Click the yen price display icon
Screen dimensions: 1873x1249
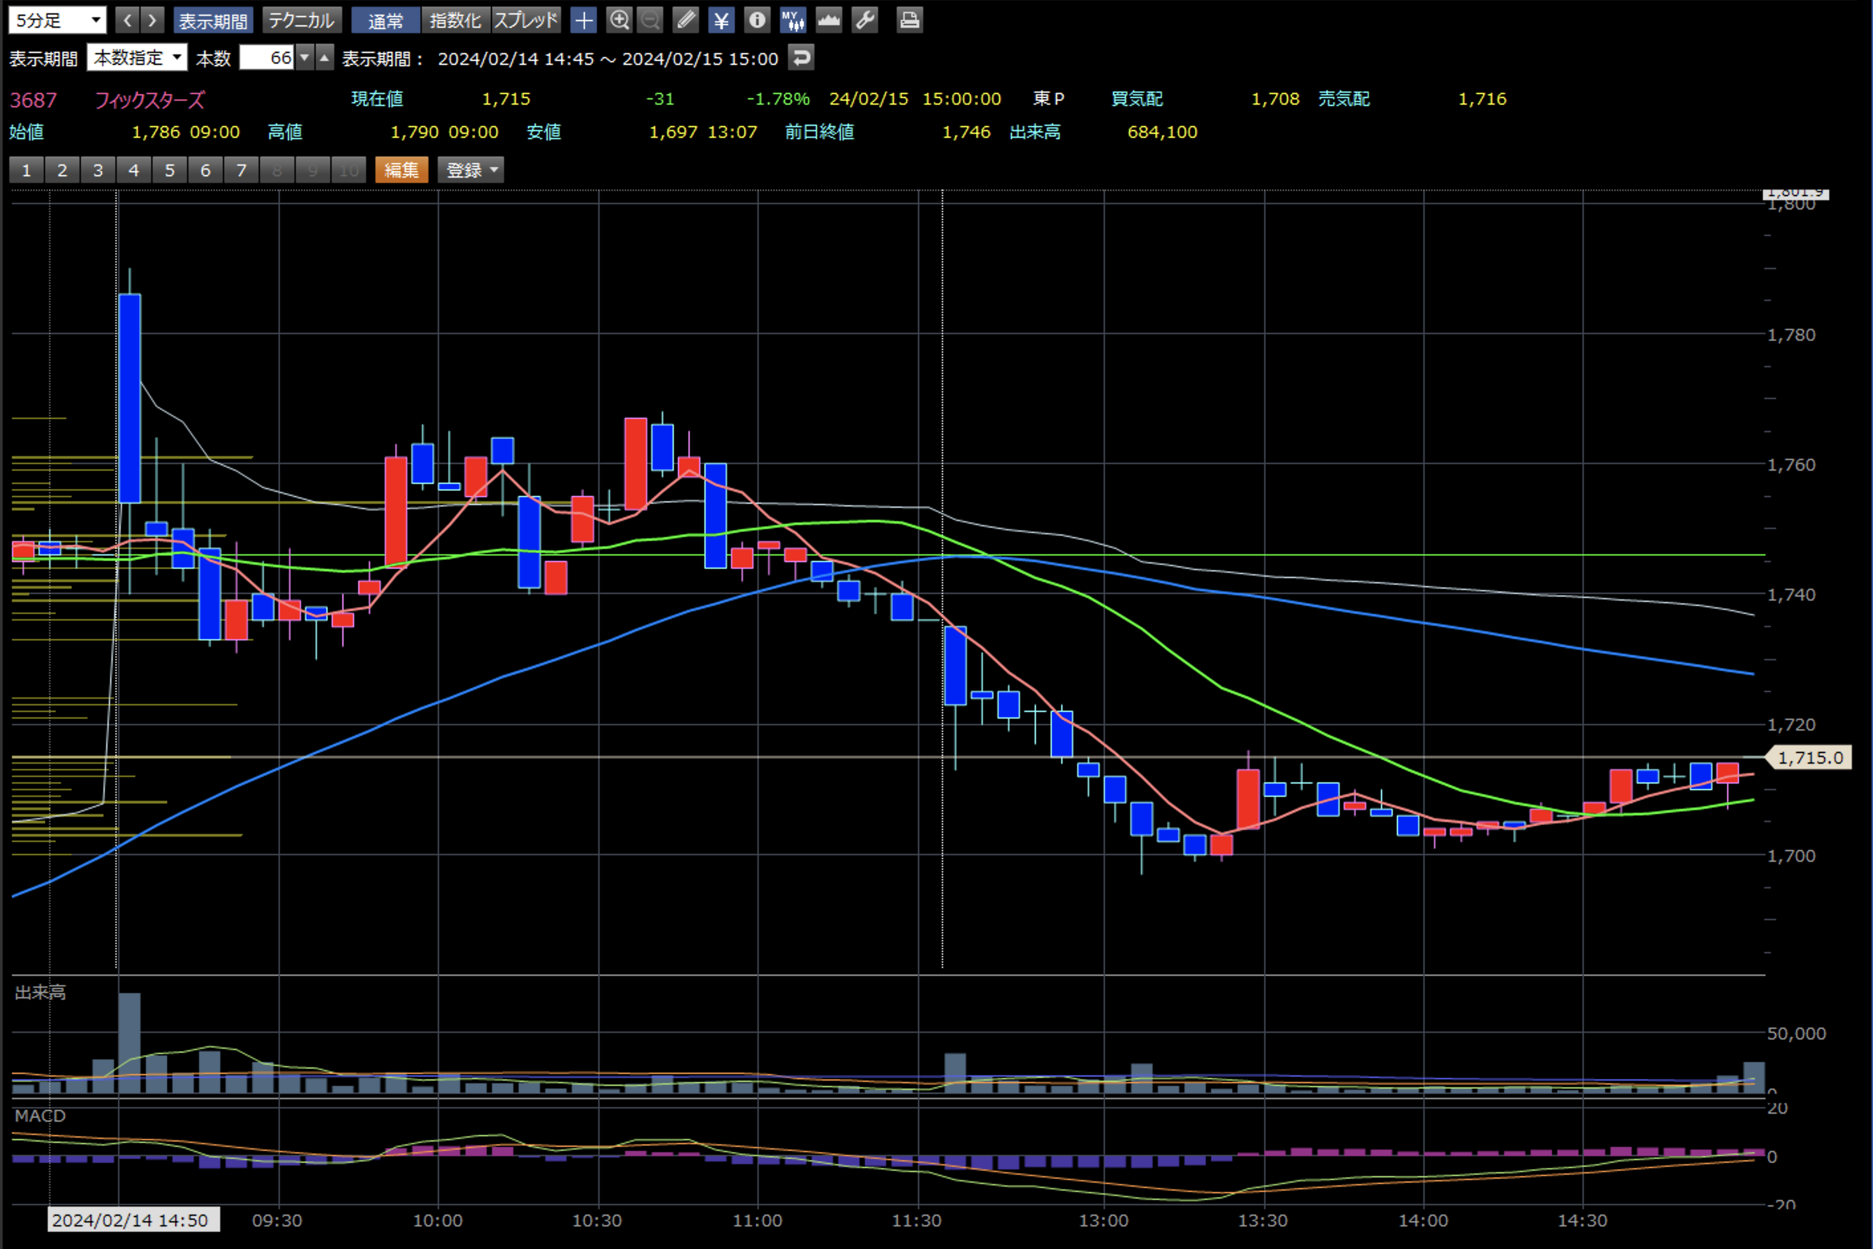click(721, 20)
